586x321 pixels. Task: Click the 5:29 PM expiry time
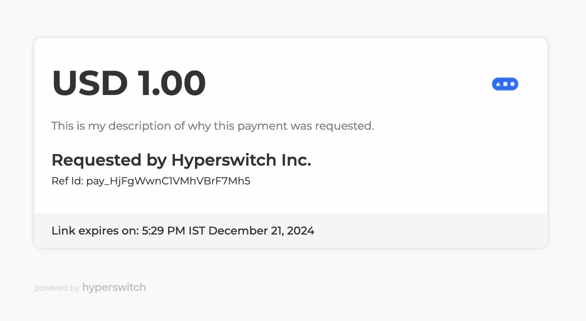tap(163, 231)
